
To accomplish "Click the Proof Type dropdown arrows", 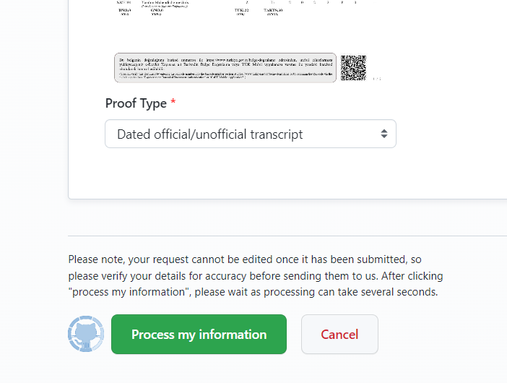I will pyautogui.click(x=384, y=134).
